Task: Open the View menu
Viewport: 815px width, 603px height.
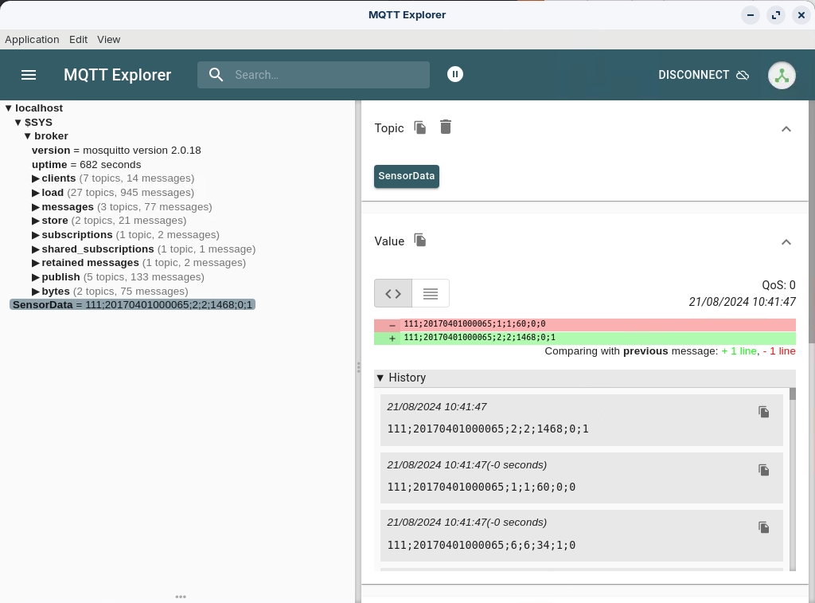Action: tap(109, 39)
